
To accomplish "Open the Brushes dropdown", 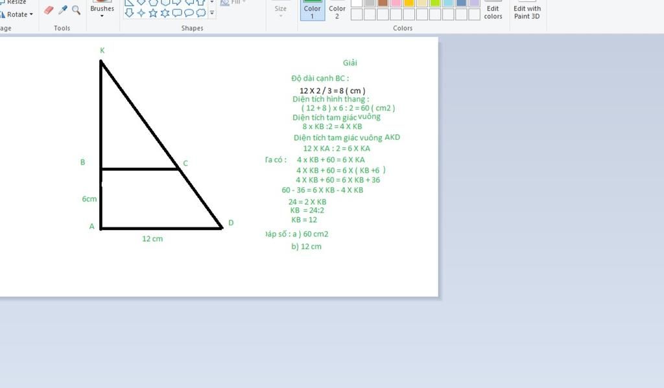I will pyautogui.click(x=102, y=11).
